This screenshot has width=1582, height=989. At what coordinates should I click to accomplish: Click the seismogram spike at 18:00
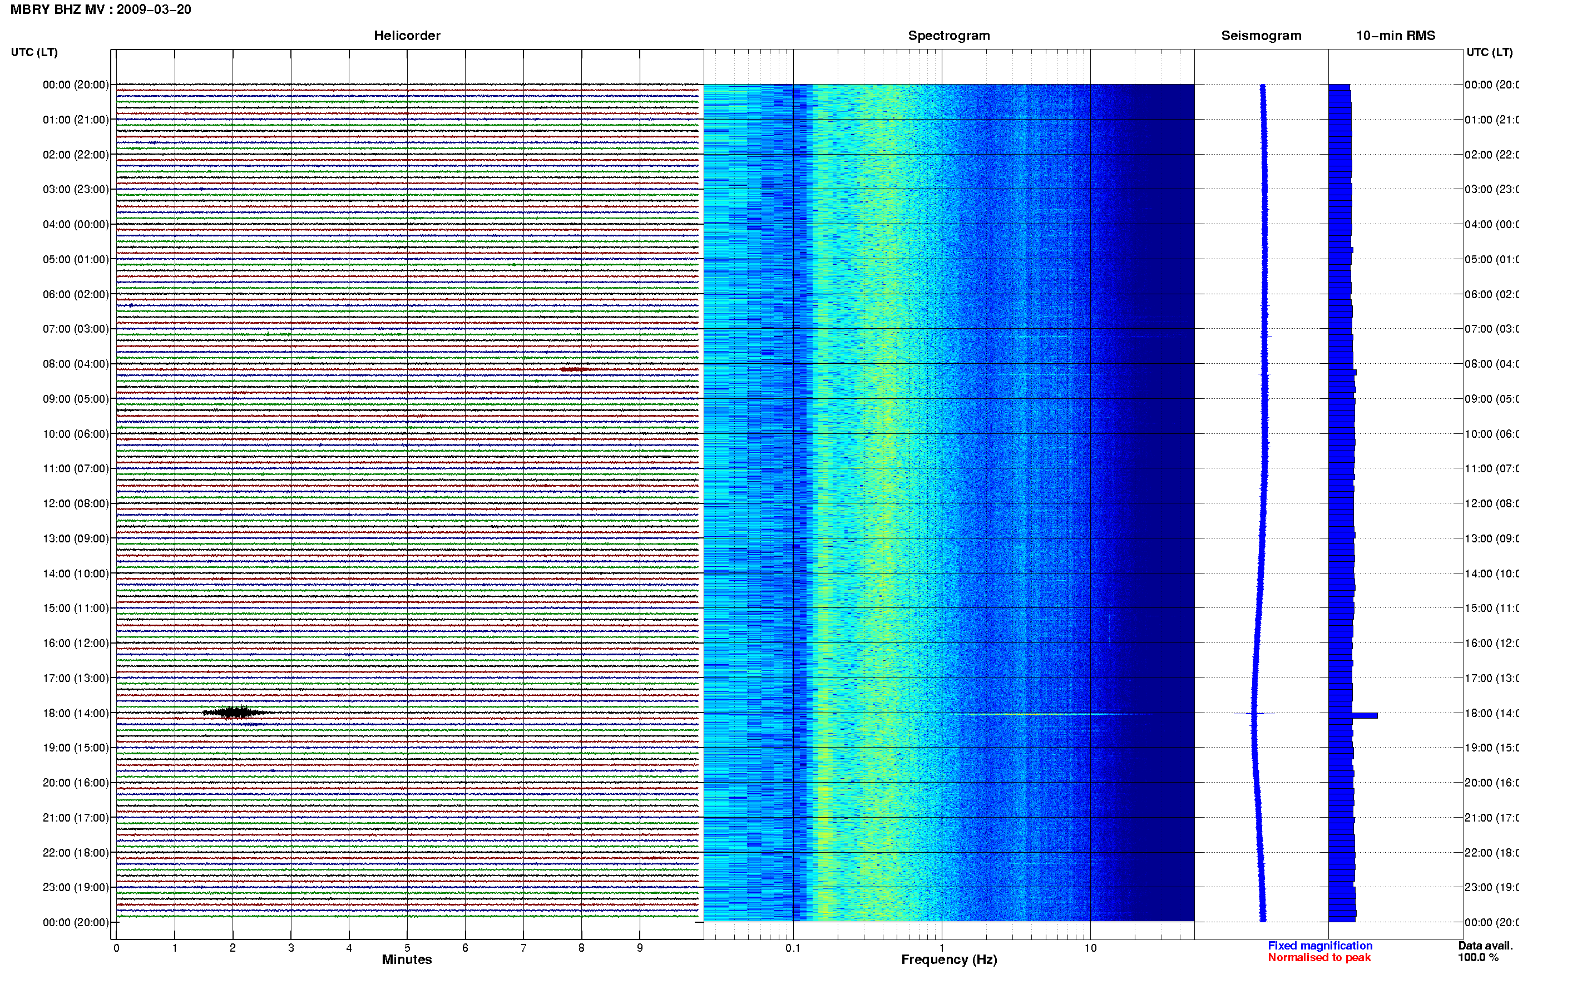coord(1254,714)
